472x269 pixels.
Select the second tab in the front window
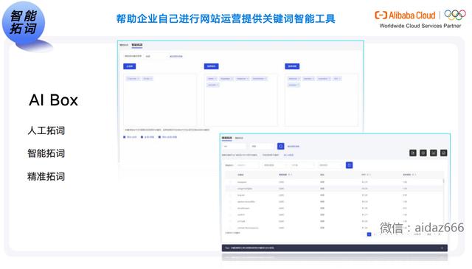tap(239, 138)
